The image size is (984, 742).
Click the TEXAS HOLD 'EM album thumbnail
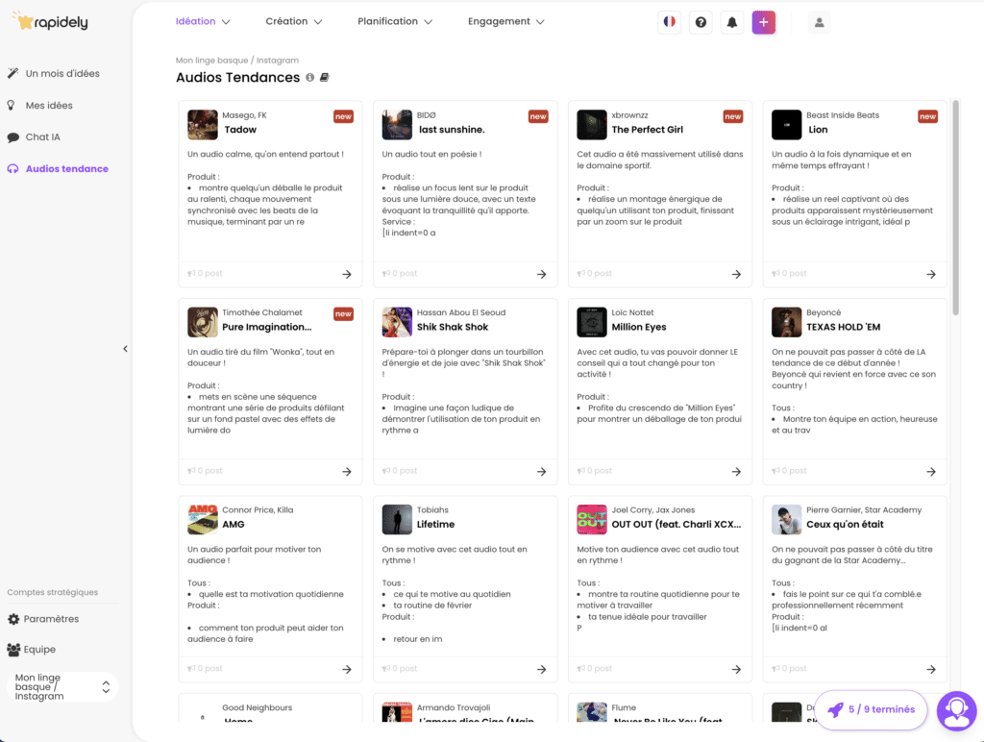[786, 322]
